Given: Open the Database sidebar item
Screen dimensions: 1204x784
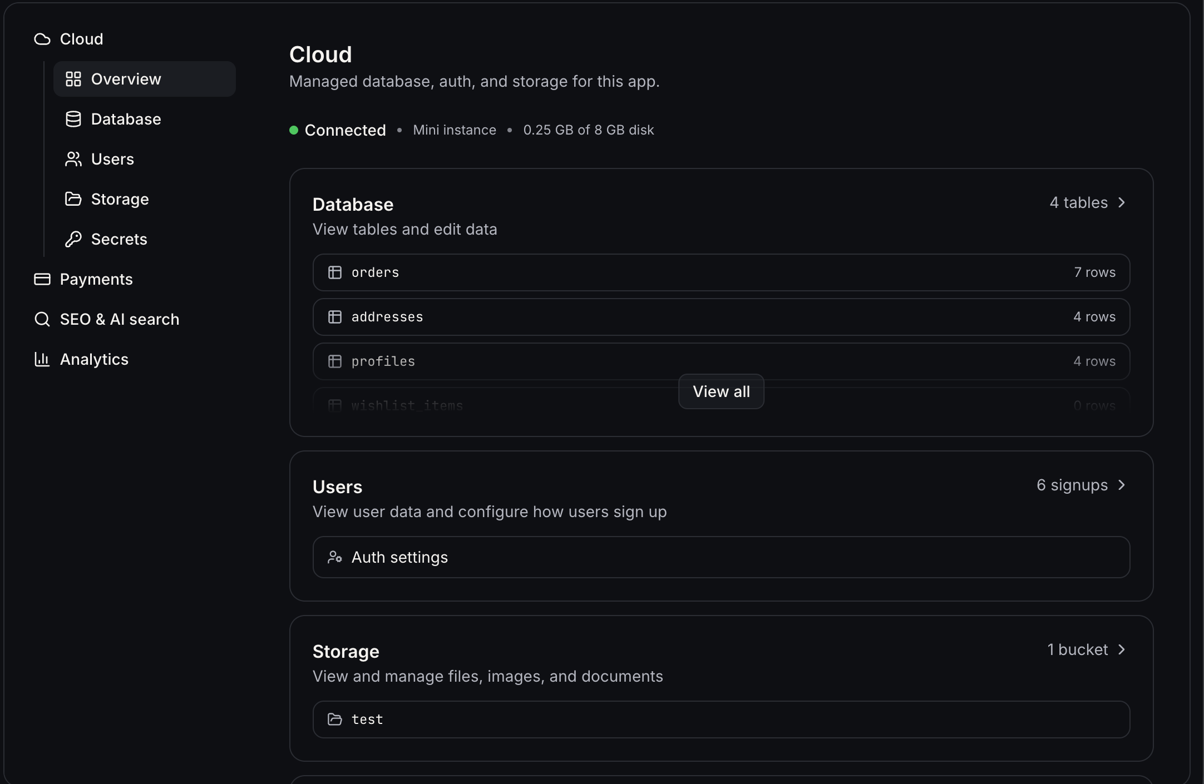Looking at the screenshot, I should (x=145, y=119).
